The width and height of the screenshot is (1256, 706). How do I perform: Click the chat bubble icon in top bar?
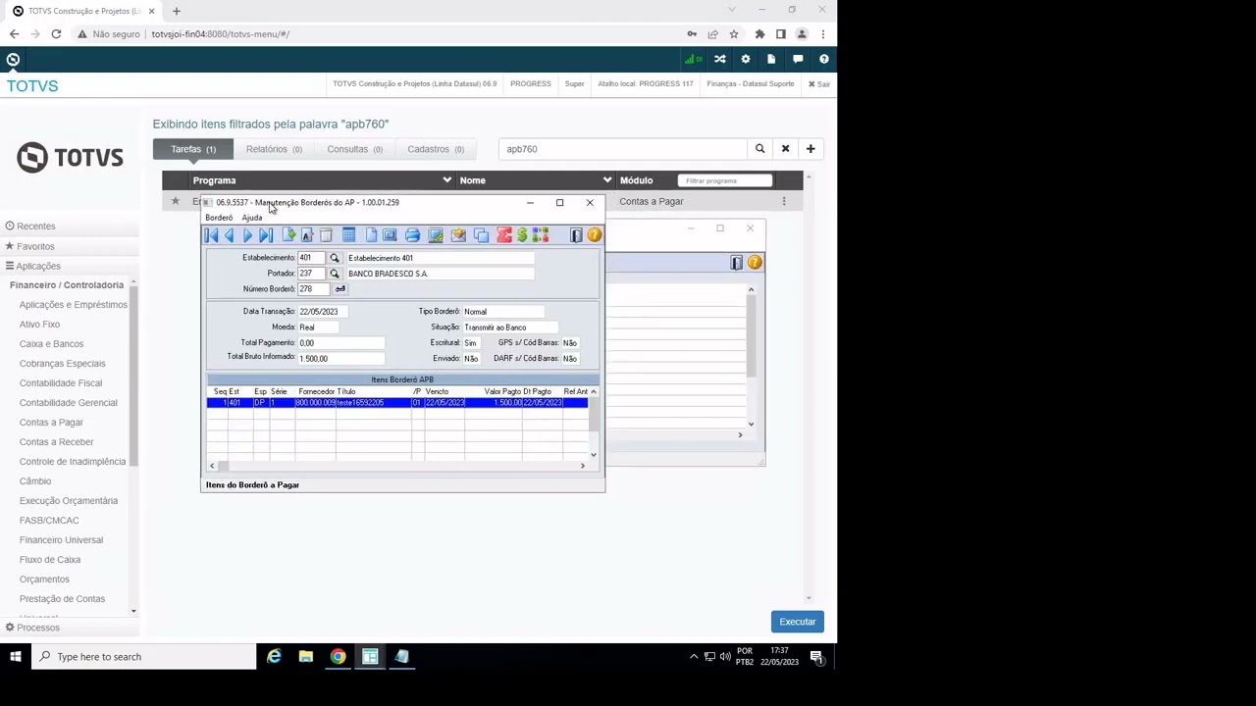(x=798, y=59)
